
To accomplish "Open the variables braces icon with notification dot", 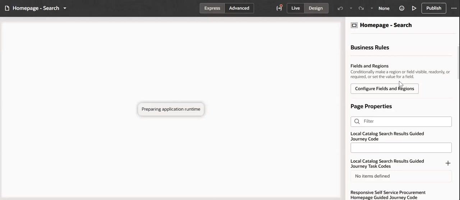I will (x=279, y=8).
